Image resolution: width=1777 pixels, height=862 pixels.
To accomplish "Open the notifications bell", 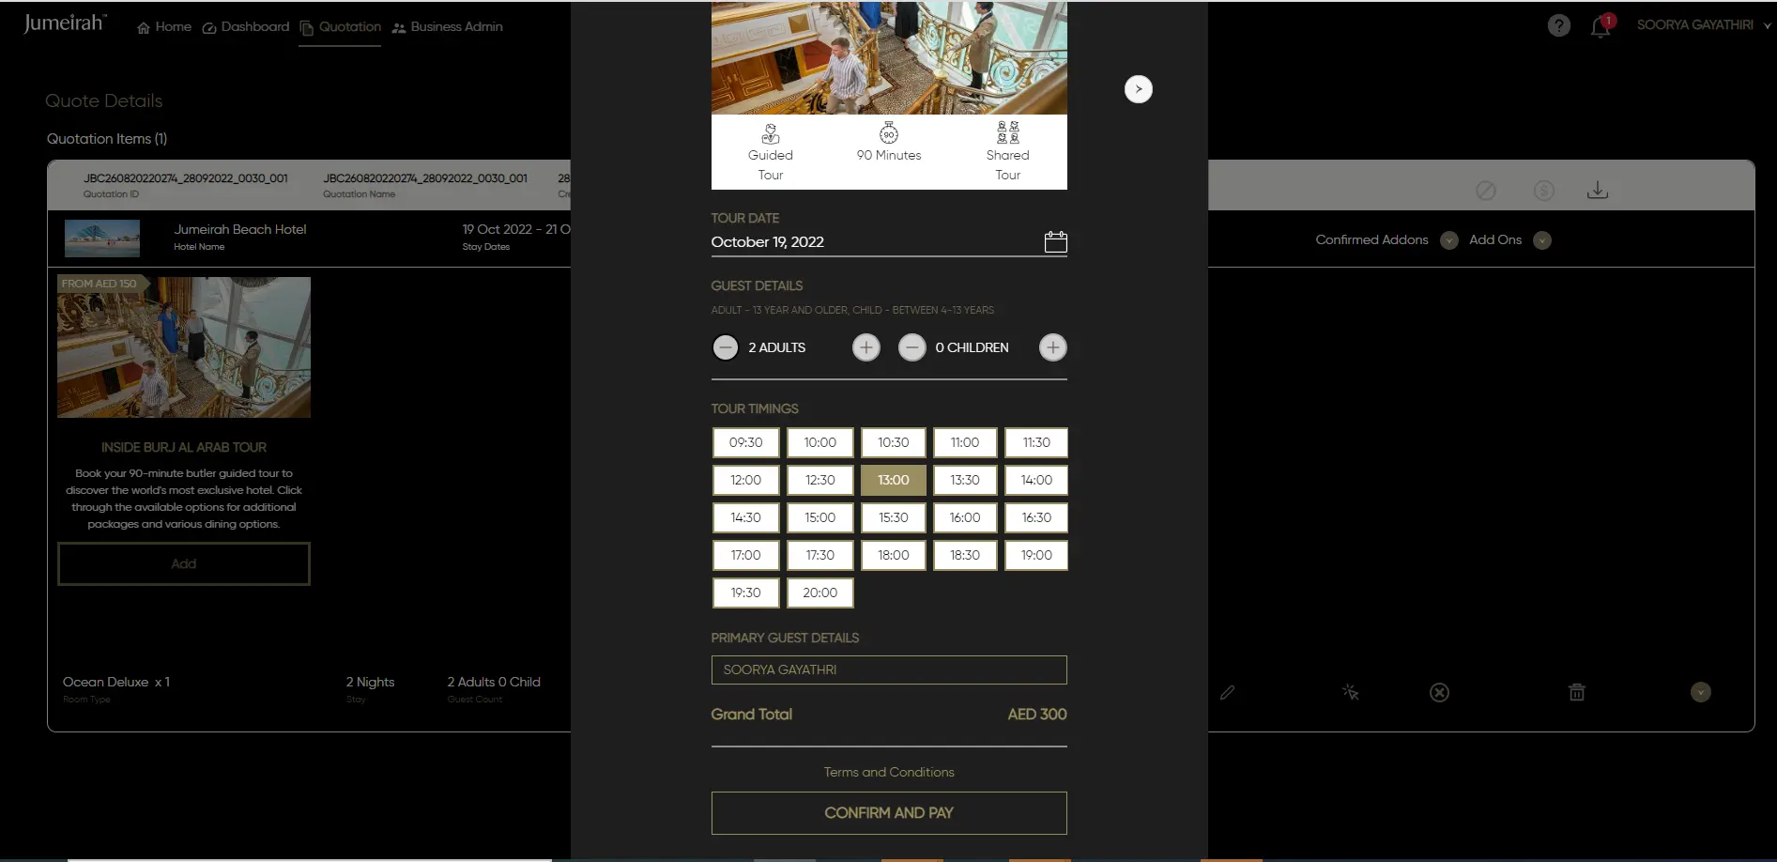I will click(1601, 27).
